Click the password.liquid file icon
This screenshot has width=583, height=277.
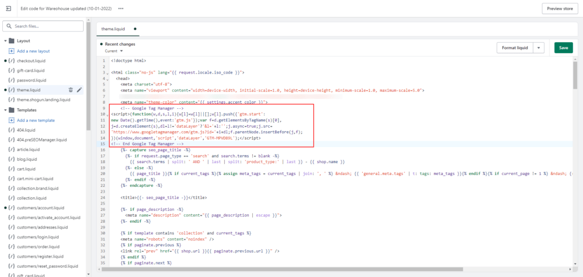(x=11, y=80)
